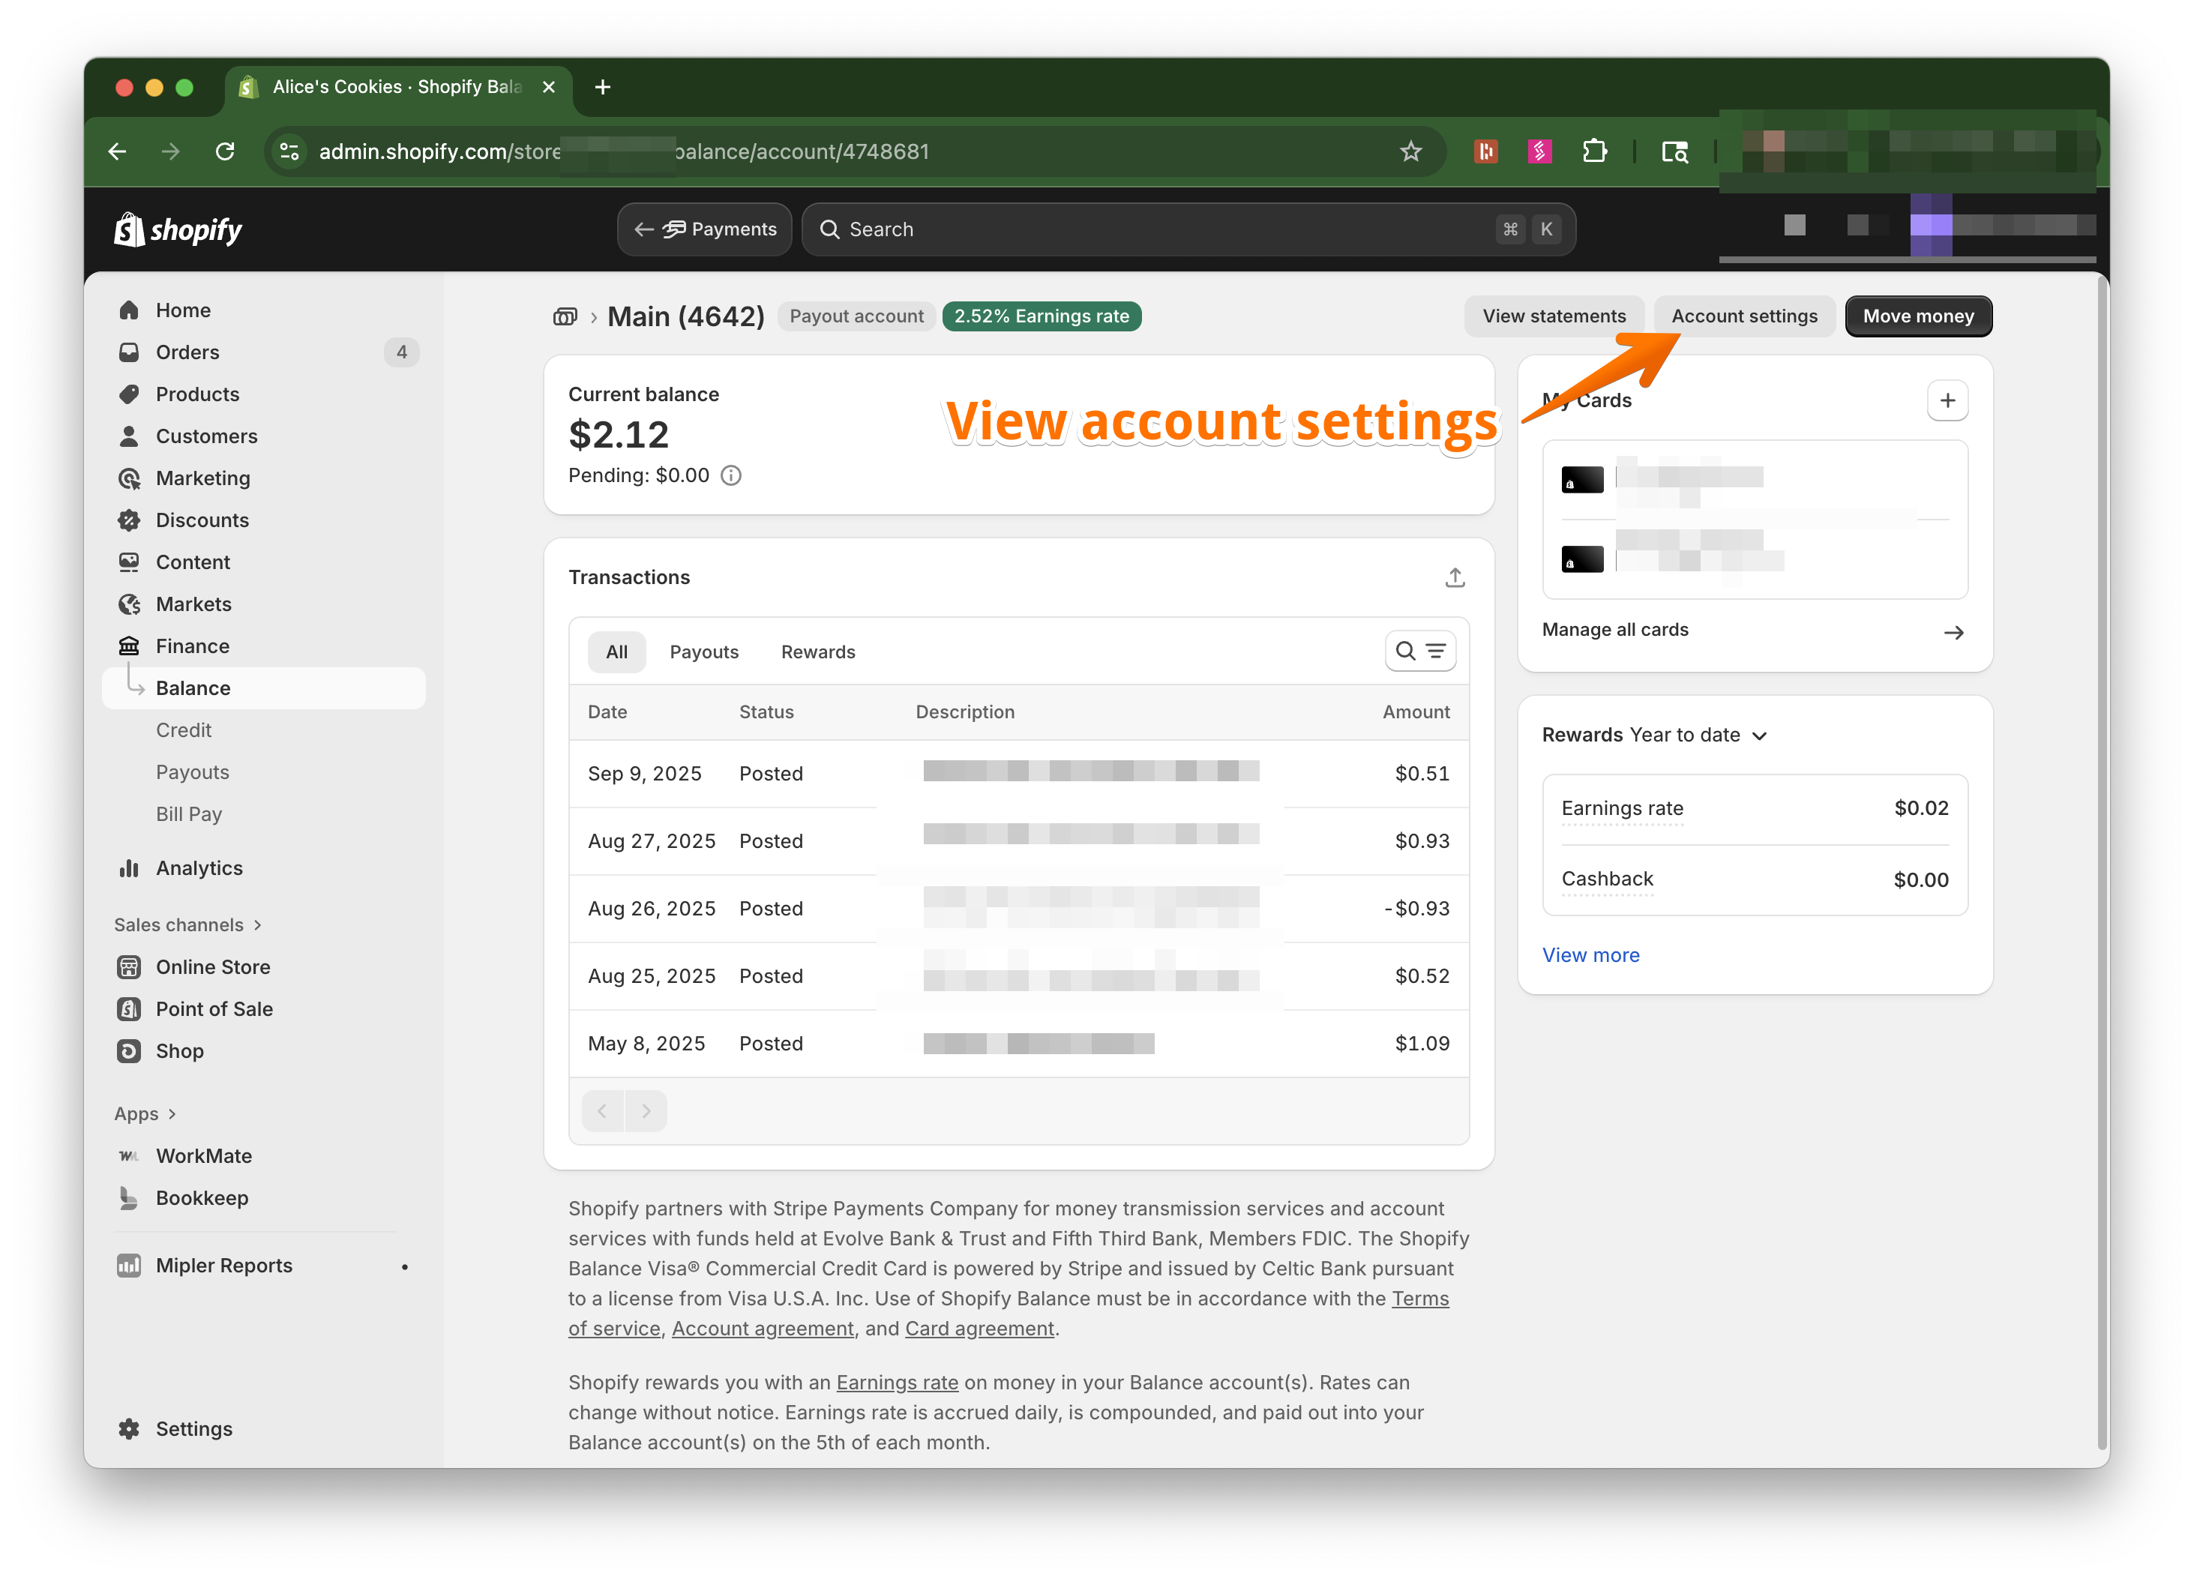
Task: Go to Analytics in sidebar
Action: 198,868
